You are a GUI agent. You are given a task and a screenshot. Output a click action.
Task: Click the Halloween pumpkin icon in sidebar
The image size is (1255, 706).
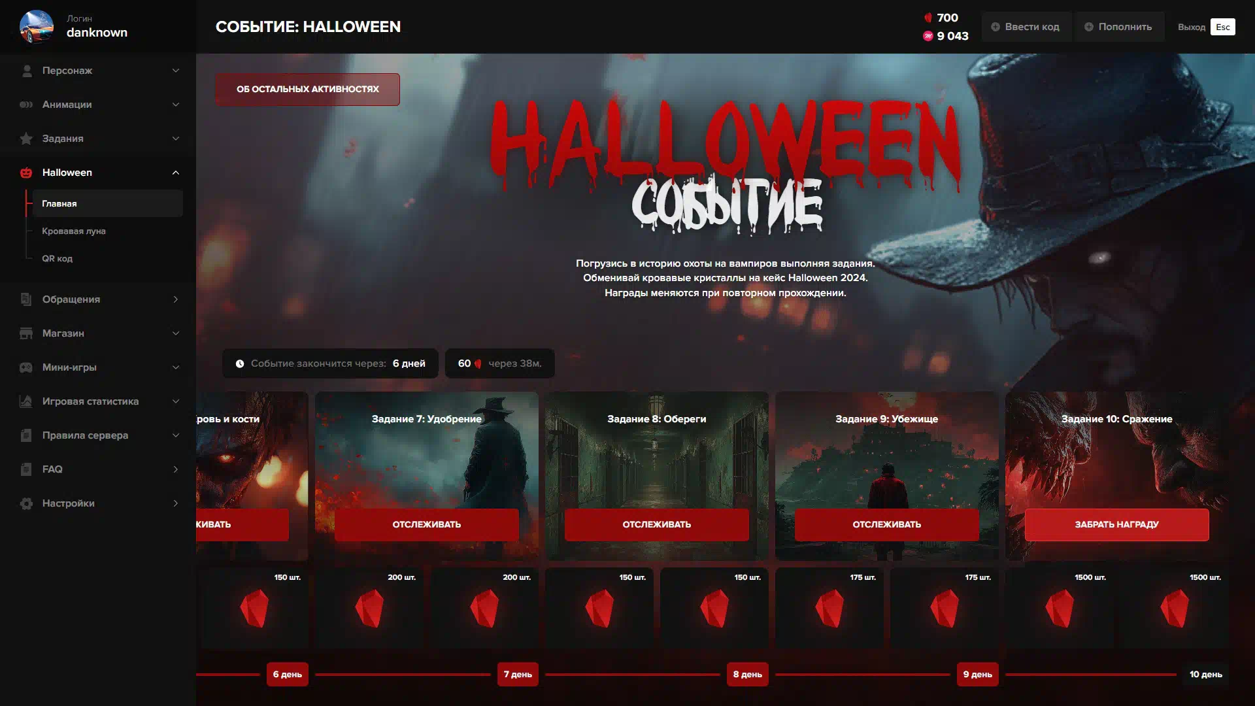26,173
